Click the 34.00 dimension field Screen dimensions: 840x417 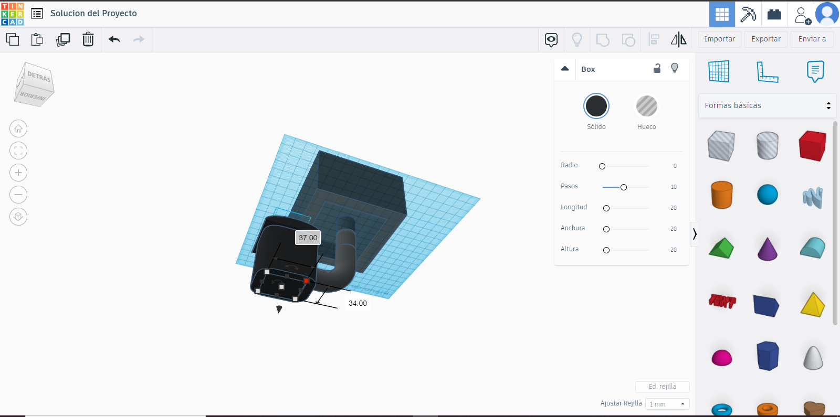coord(358,303)
